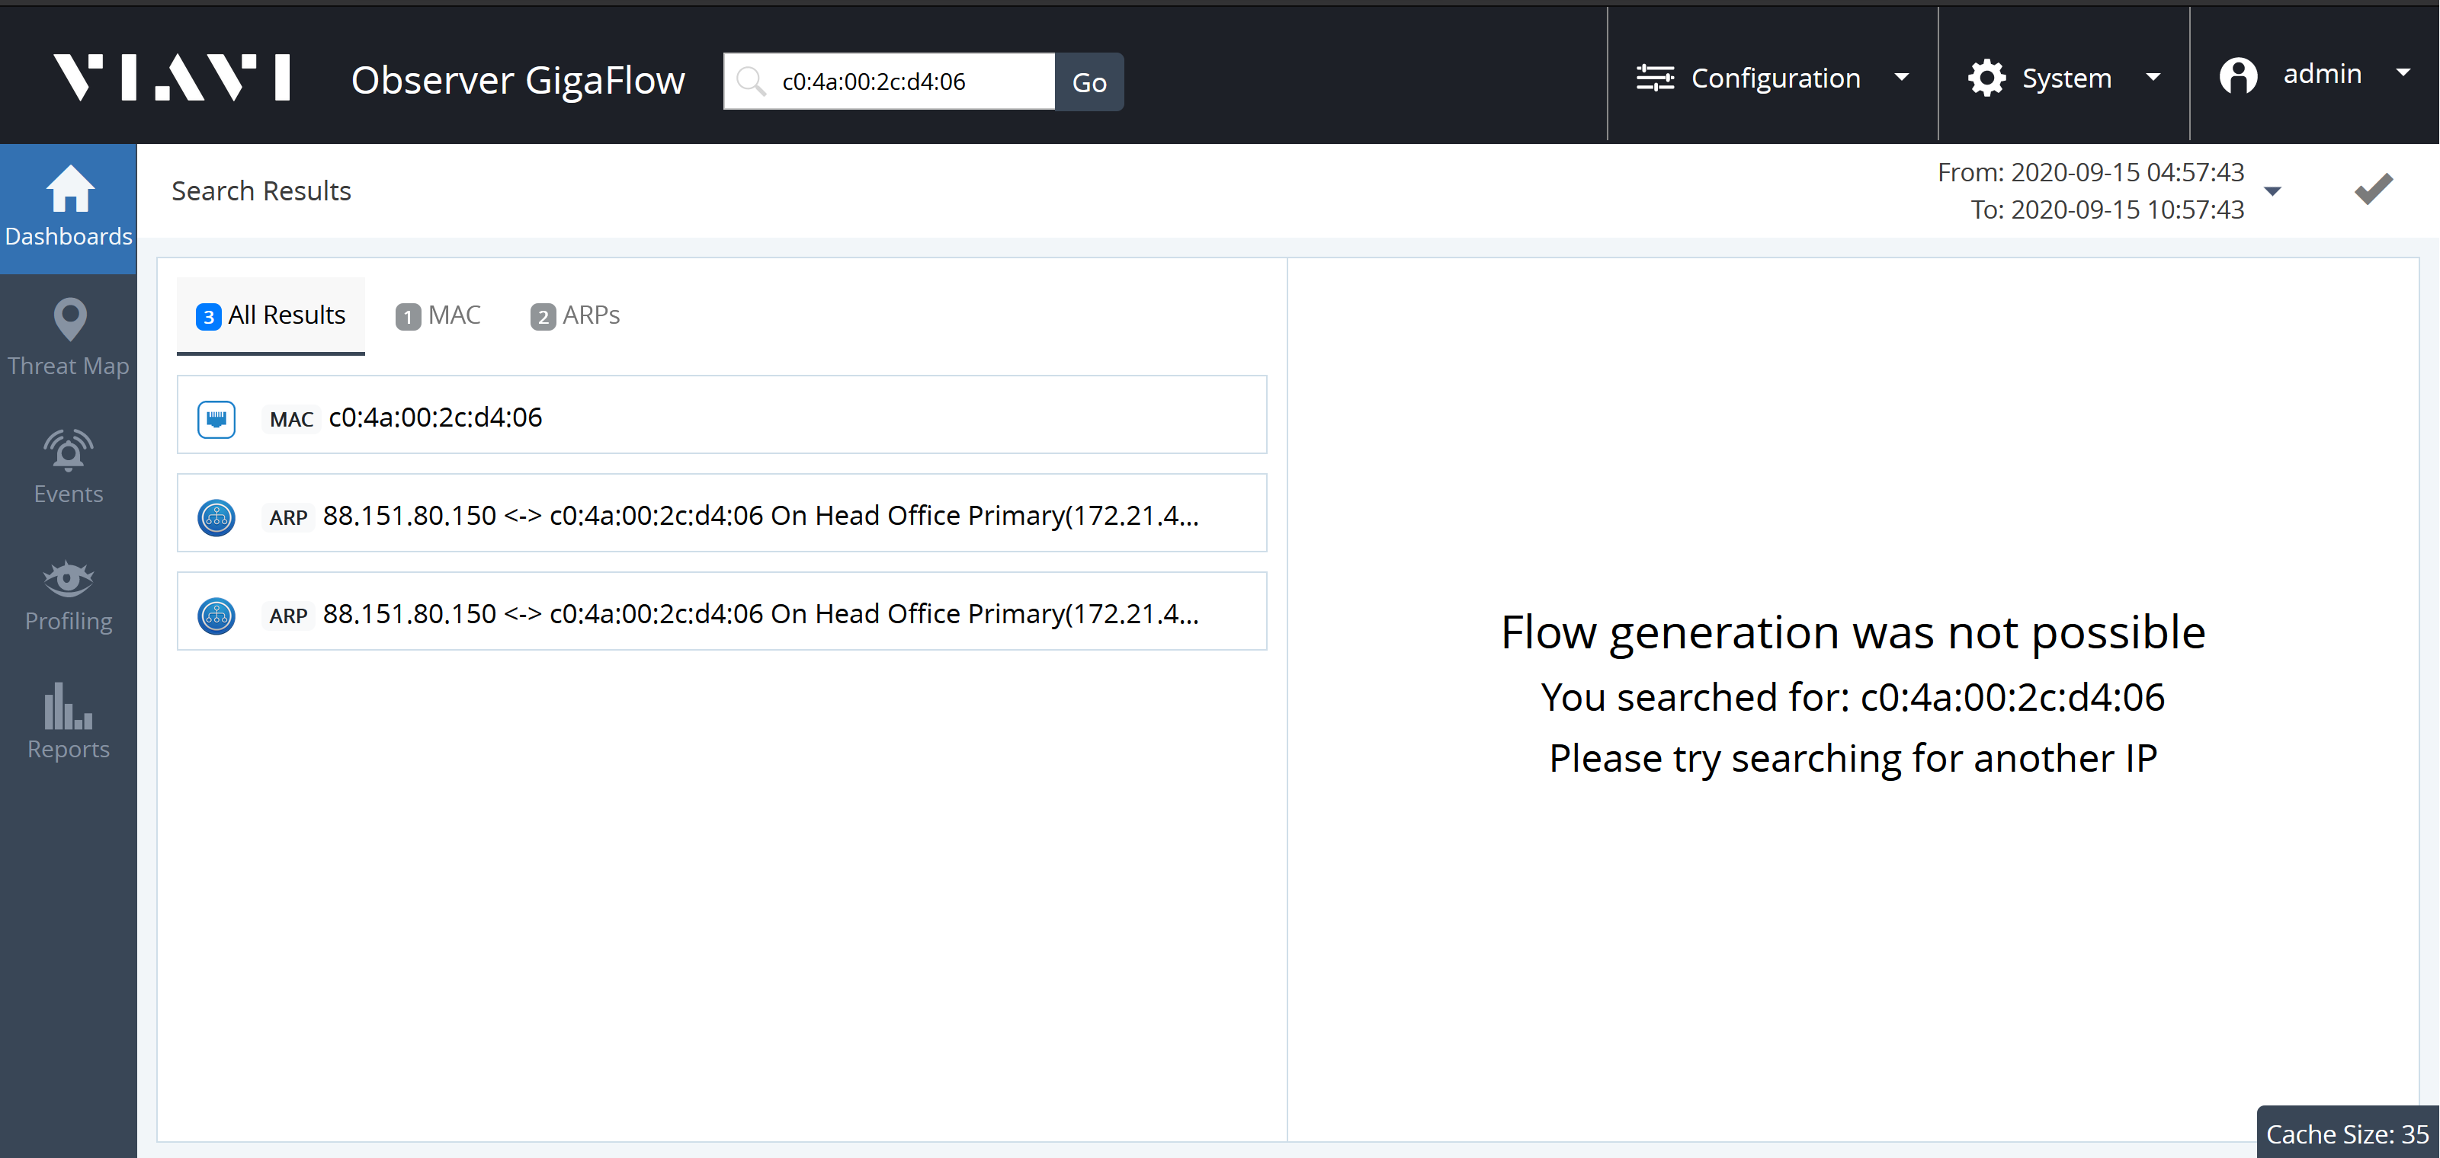Viewport: 2440px width, 1158px height.
Task: Click the admin user avatar icon
Action: [x=2238, y=75]
